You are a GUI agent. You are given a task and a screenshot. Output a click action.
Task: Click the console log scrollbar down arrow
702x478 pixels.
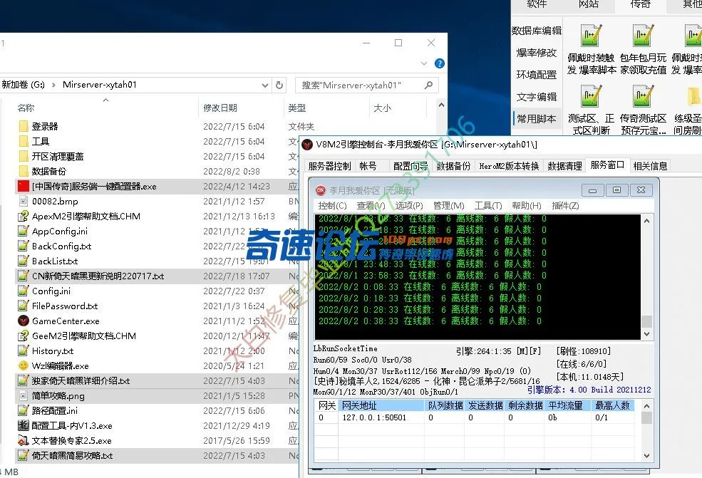(646, 334)
